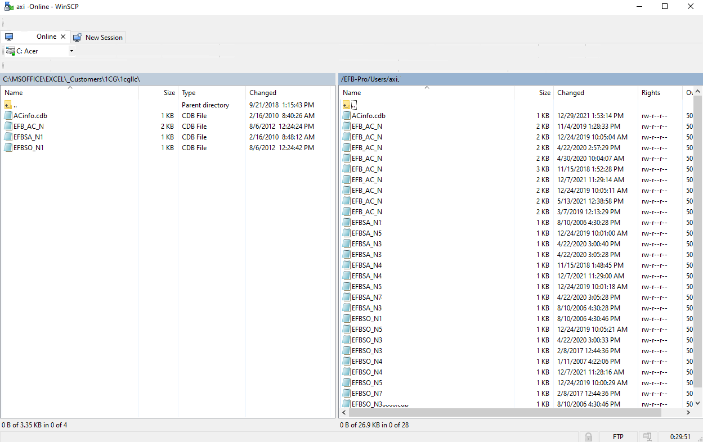
Task: Switch to the Online session tab
Action: click(x=46, y=37)
